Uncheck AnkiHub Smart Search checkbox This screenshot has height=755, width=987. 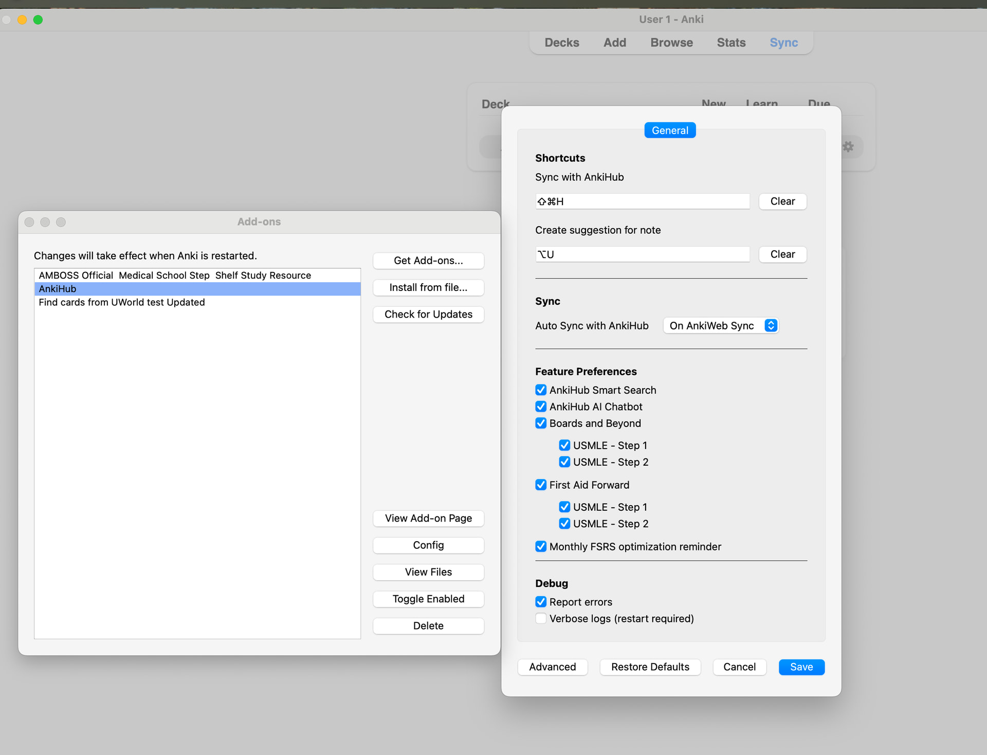[x=541, y=390]
